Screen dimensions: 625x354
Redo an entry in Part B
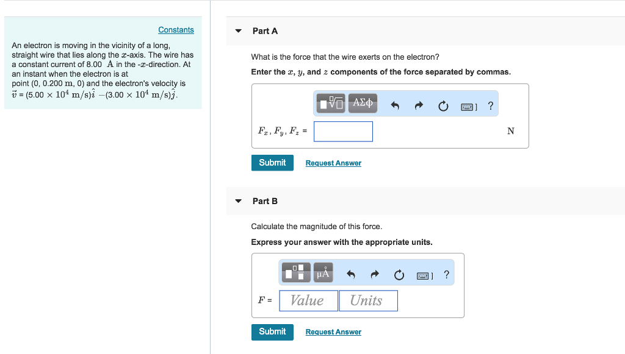tap(374, 274)
